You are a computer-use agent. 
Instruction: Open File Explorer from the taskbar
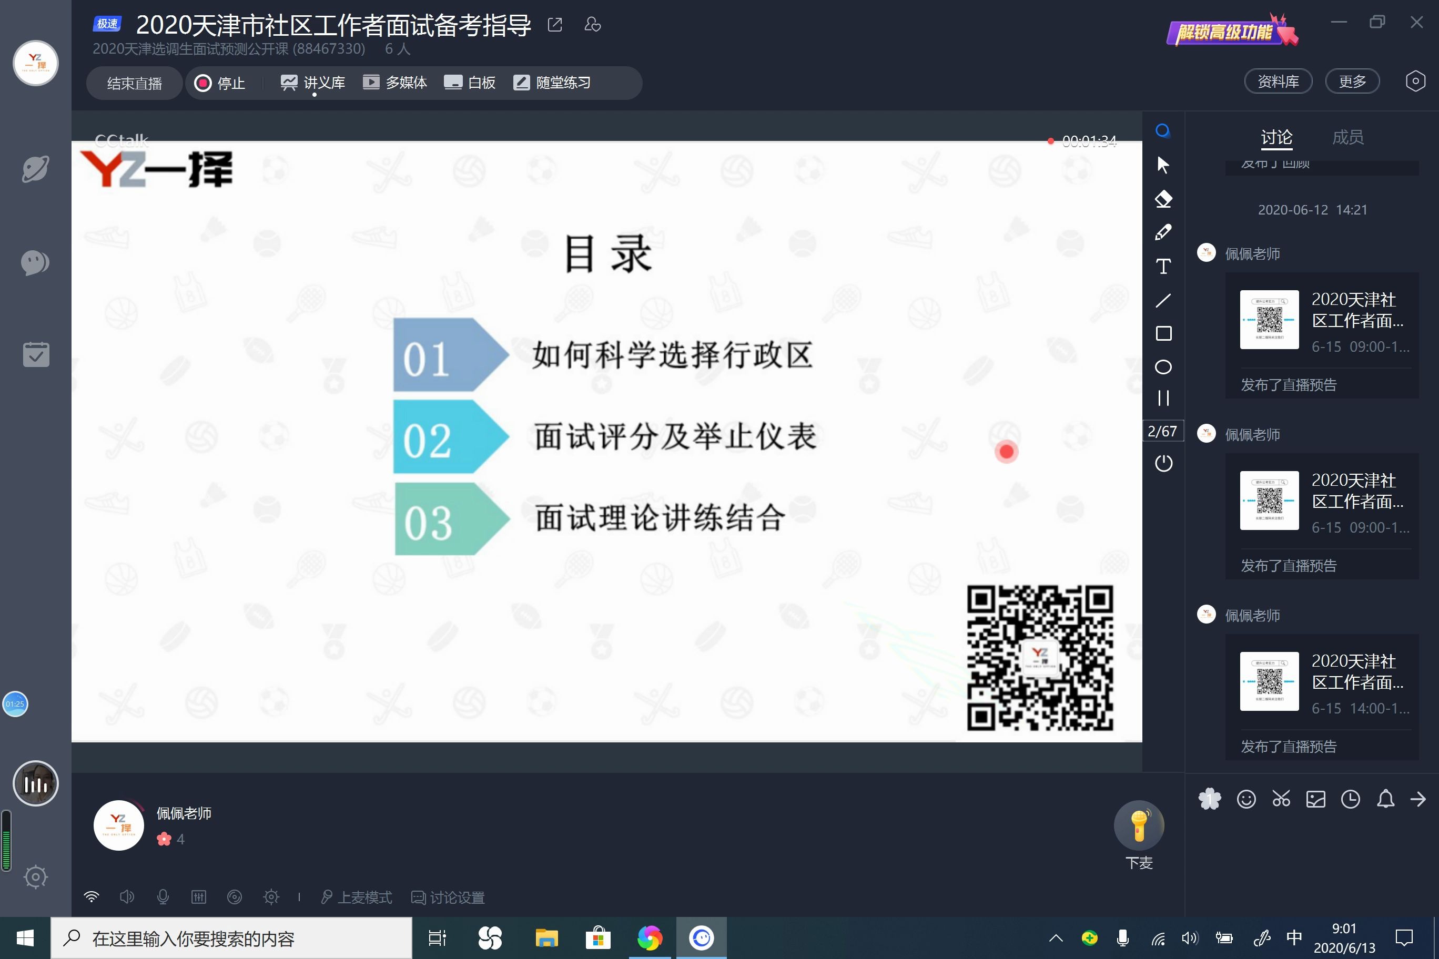tap(546, 938)
